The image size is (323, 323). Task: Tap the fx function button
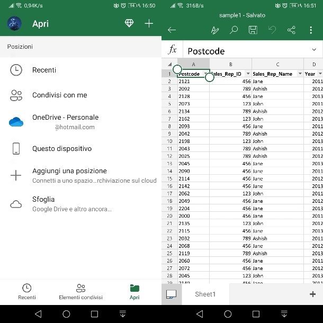pos(172,49)
